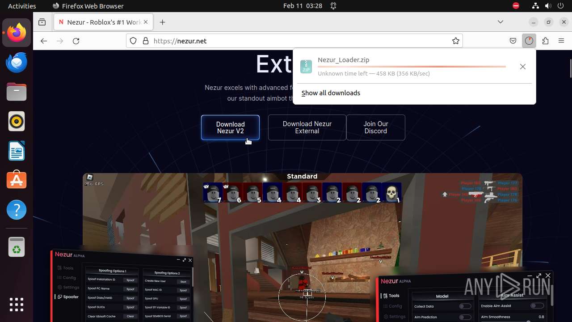This screenshot has height=322, width=572.
Task: Click the download progress bar
Action: tap(412, 67)
